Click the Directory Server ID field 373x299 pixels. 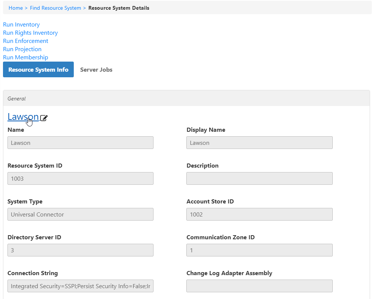point(80,250)
